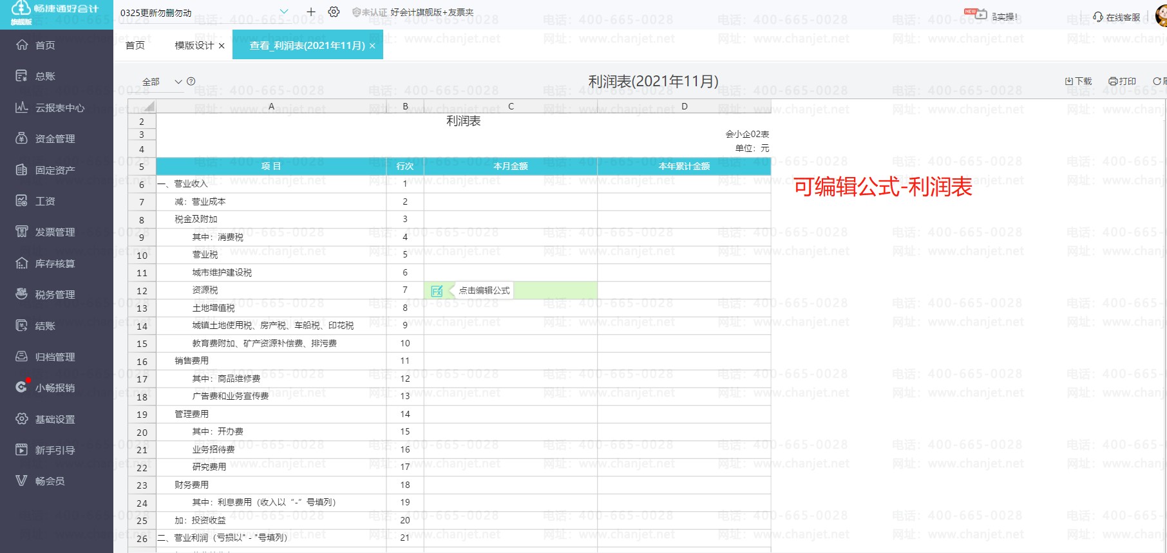Image resolution: width=1167 pixels, height=553 pixels.
Task: Open 在线客服 online support link
Action: 1117,17
